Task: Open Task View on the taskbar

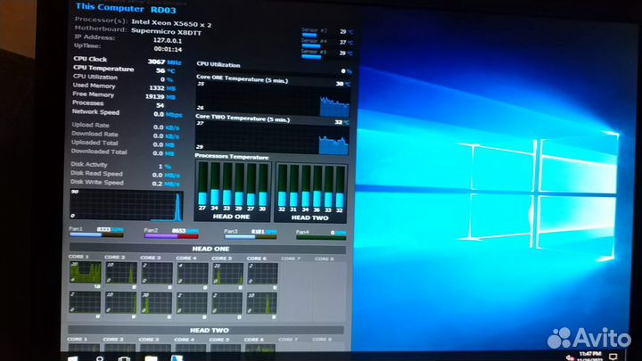Action: coord(124,358)
